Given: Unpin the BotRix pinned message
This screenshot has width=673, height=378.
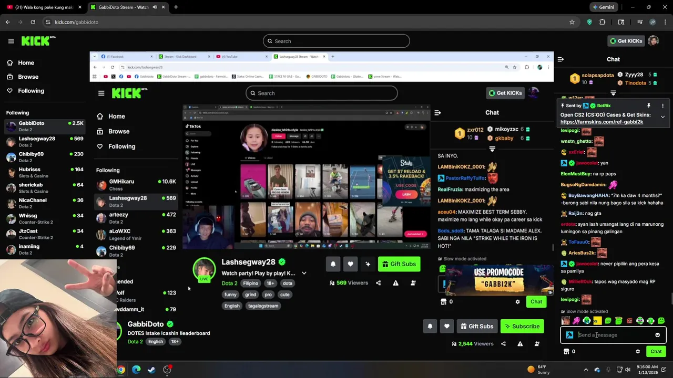Looking at the screenshot, I should (649, 106).
